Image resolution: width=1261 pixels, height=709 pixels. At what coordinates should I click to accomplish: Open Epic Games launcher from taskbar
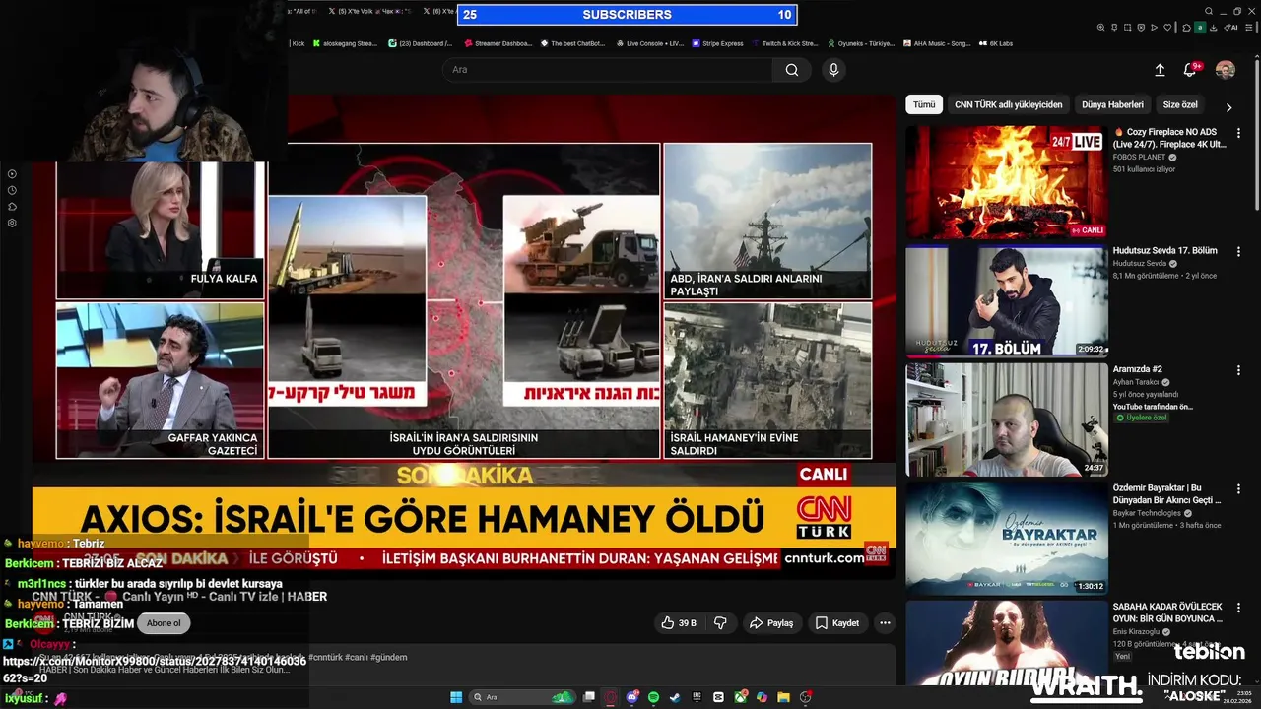[x=697, y=697]
